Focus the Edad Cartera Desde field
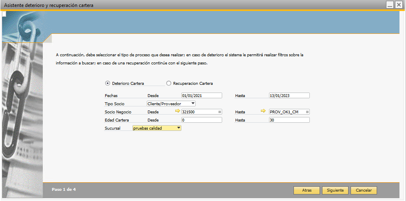The image size is (406, 201). point(201,120)
